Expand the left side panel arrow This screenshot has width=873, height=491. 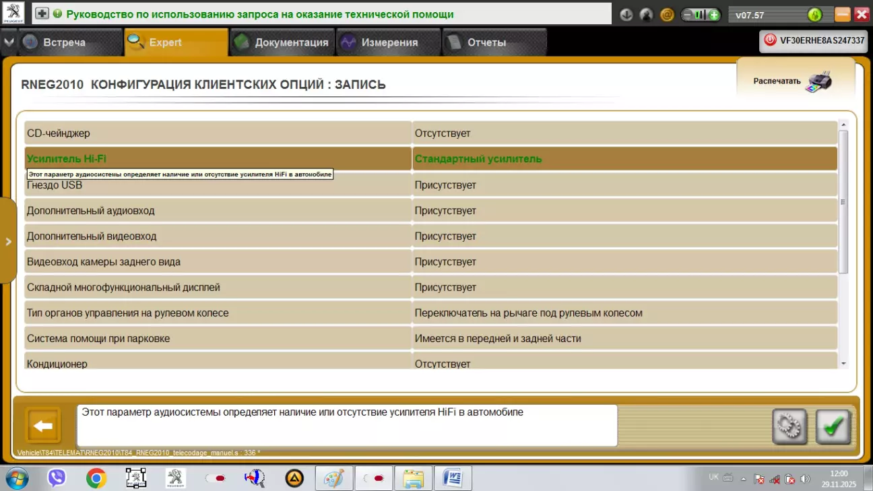click(8, 241)
